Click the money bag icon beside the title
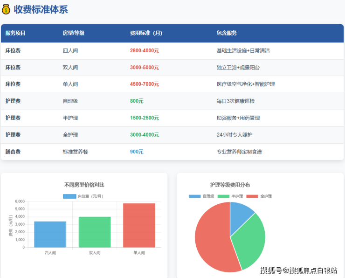 (7, 9)
